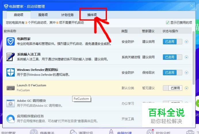199x134 pixels.
Task: Click the 类型 column header
Action: (124, 31)
